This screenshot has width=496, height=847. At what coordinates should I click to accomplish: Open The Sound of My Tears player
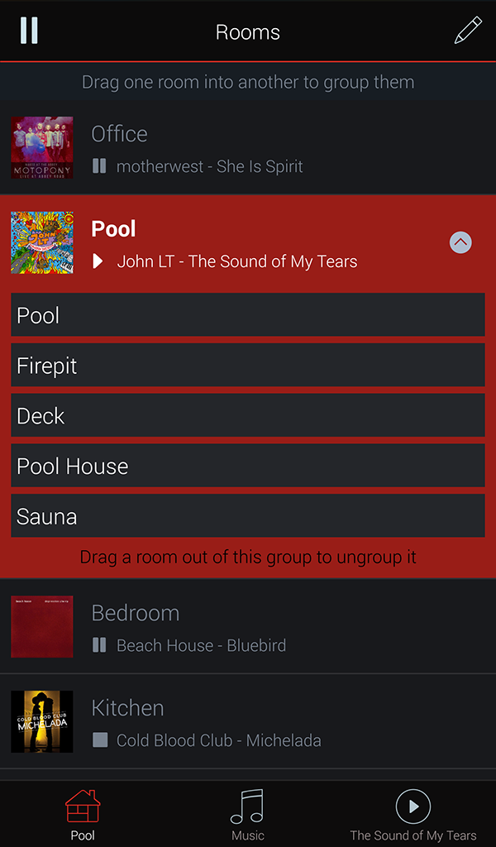point(413,814)
